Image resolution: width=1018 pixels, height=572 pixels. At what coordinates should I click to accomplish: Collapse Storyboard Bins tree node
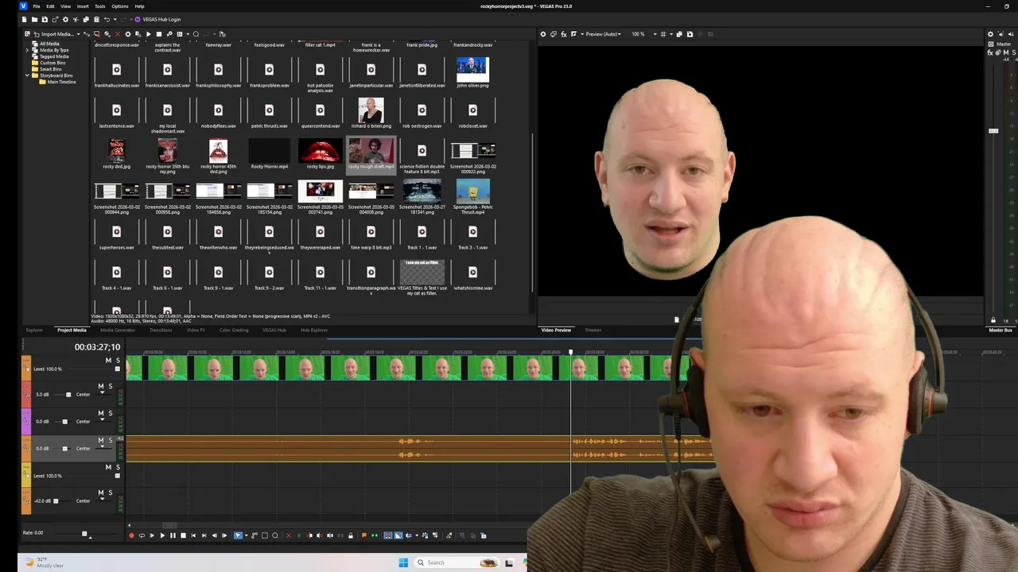28,75
